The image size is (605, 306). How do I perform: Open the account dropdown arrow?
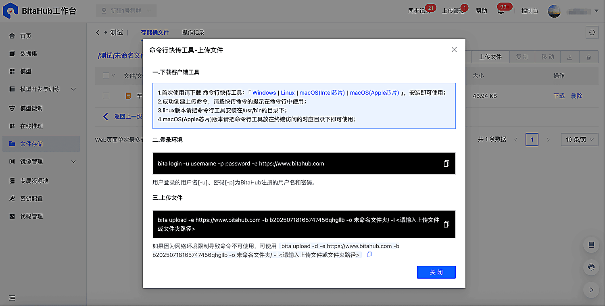tap(597, 11)
